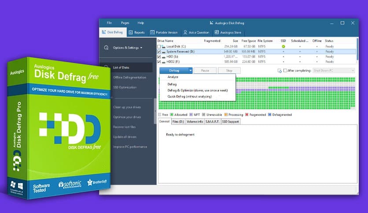Click the Processing legend swatch
The width and height of the screenshot is (368, 213).
click(x=226, y=115)
